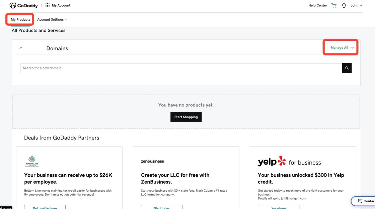This screenshot has height=209, width=375.
Task: Click the BottomLine Concepts logo
Action: pos(32,161)
